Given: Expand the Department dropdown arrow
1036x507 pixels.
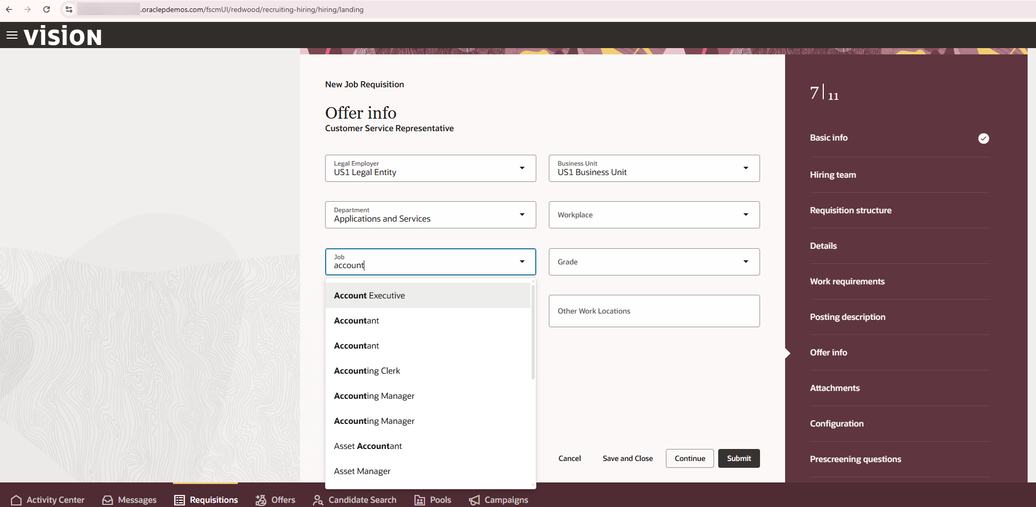Looking at the screenshot, I should (522, 215).
